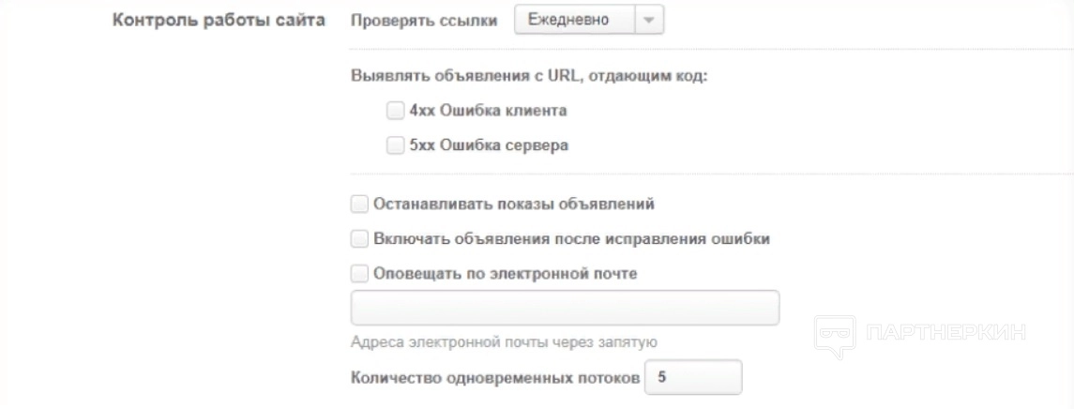Enable Оповещать по электронной почте checkbox

click(359, 274)
